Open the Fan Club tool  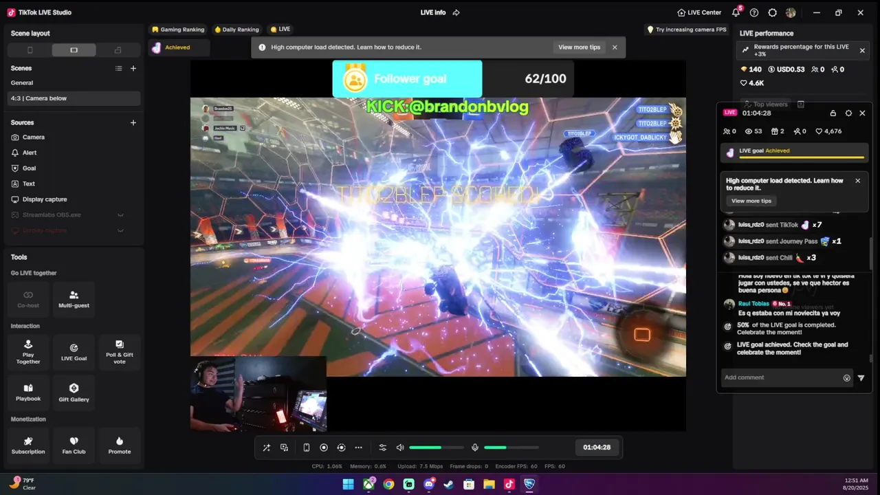pos(74,445)
